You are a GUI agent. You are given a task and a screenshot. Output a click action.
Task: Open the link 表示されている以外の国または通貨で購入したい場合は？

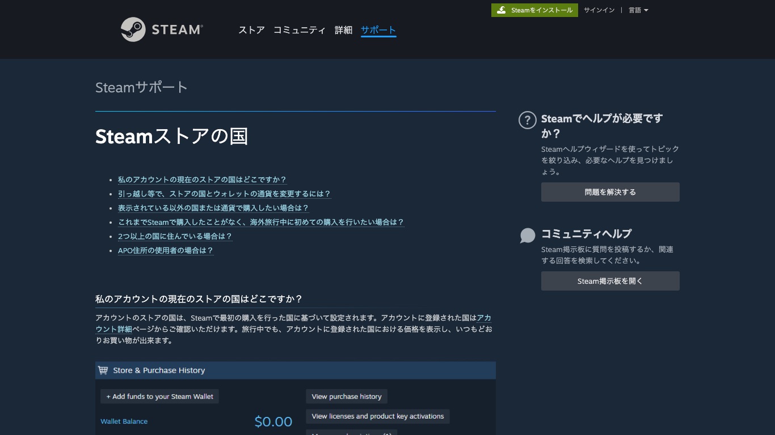point(213,208)
